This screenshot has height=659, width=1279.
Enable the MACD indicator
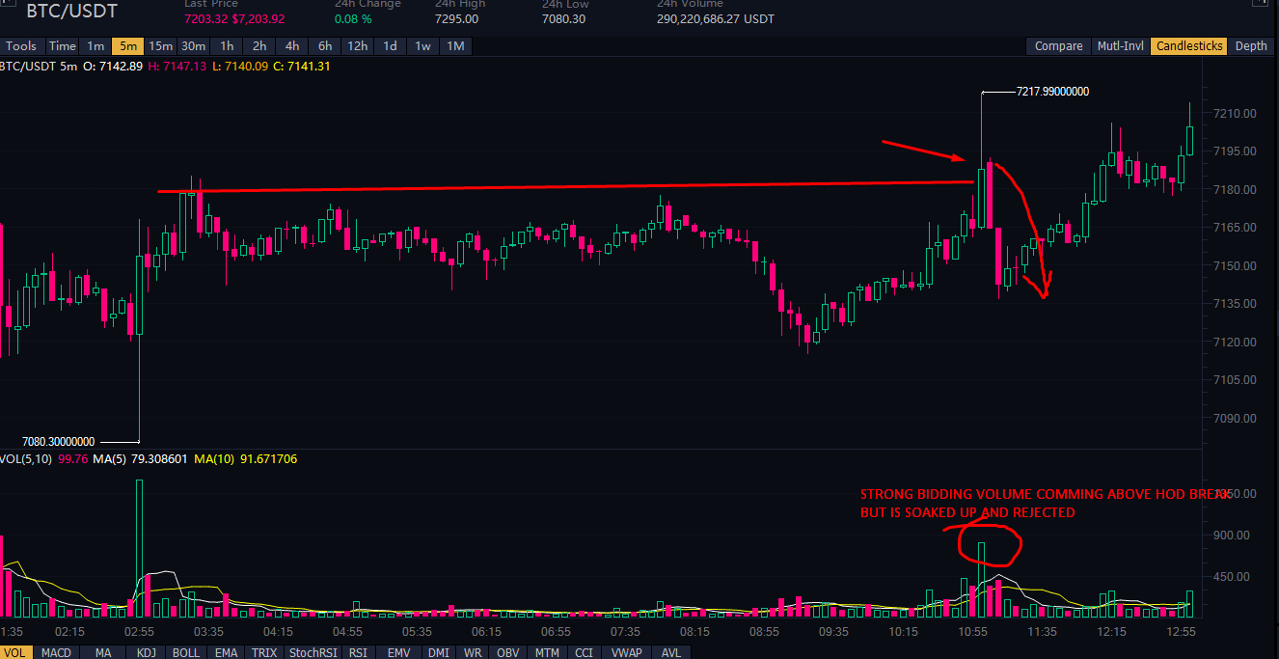point(56,653)
